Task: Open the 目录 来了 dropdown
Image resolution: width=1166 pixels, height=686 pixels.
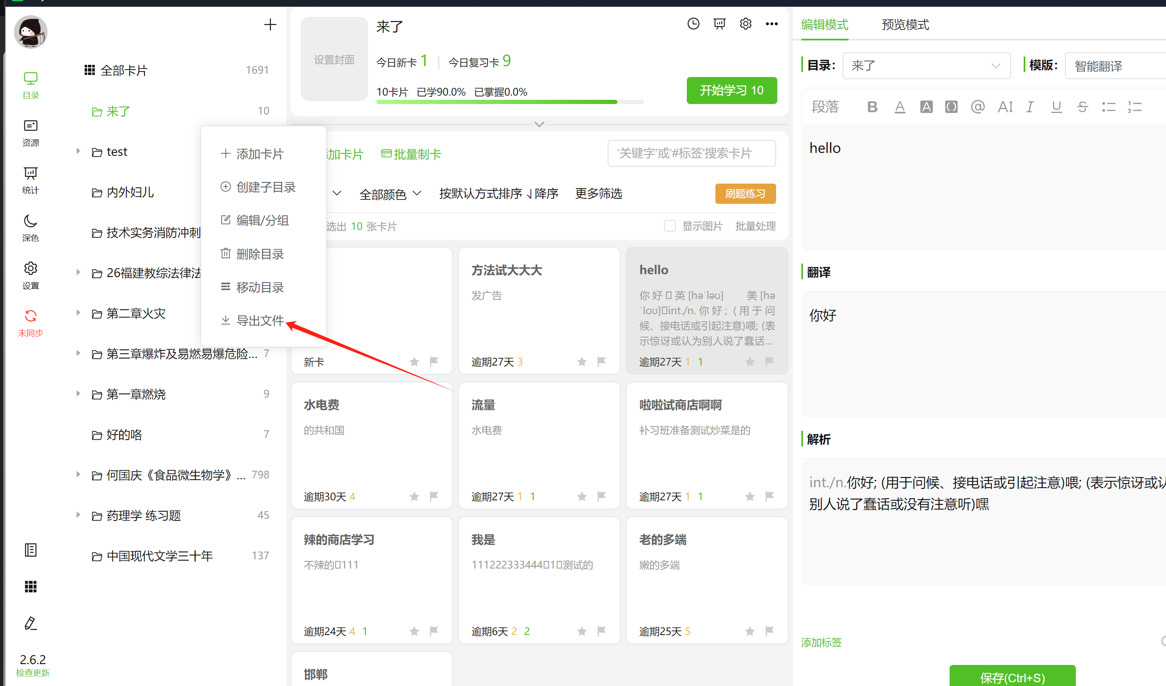Action: pos(926,66)
